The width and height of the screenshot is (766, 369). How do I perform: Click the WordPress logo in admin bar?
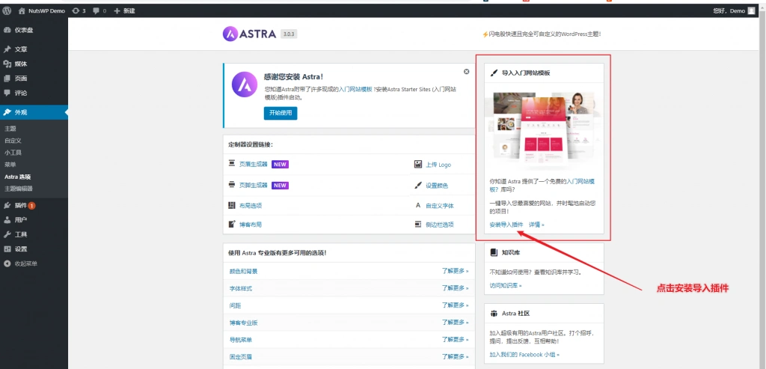7,10
